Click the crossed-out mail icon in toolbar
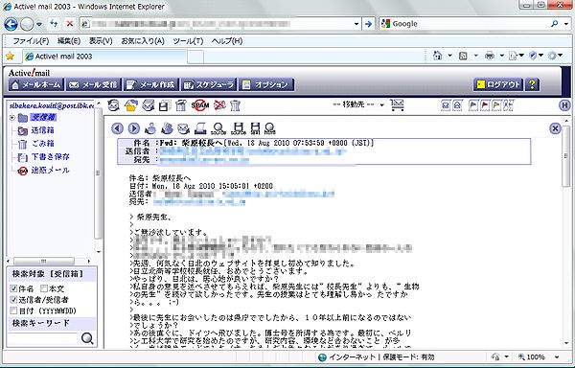Image resolution: width=575 pixels, height=368 pixels. (x=219, y=105)
